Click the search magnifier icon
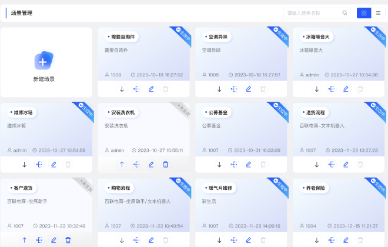The height and width of the screenshot is (247, 388). point(344,12)
